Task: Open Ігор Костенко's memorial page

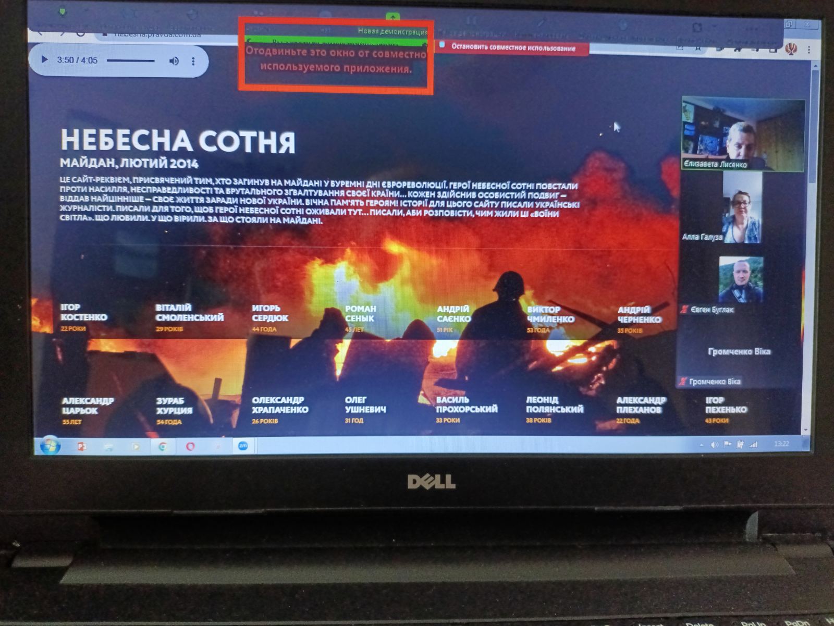Action: [83, 312]
